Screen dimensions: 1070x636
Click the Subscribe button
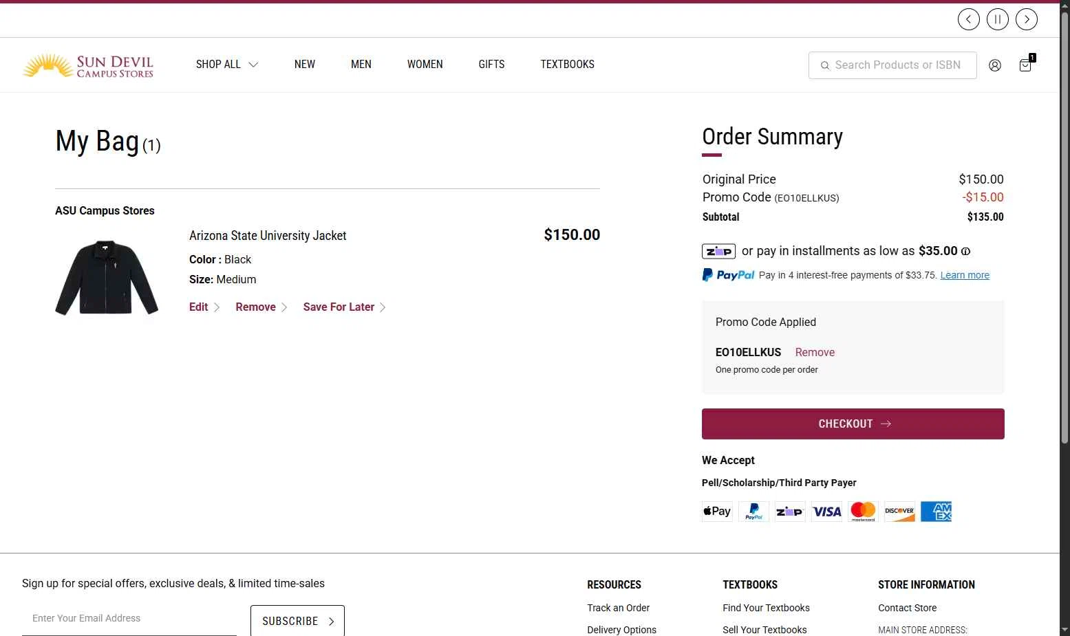tap(297, 621)
